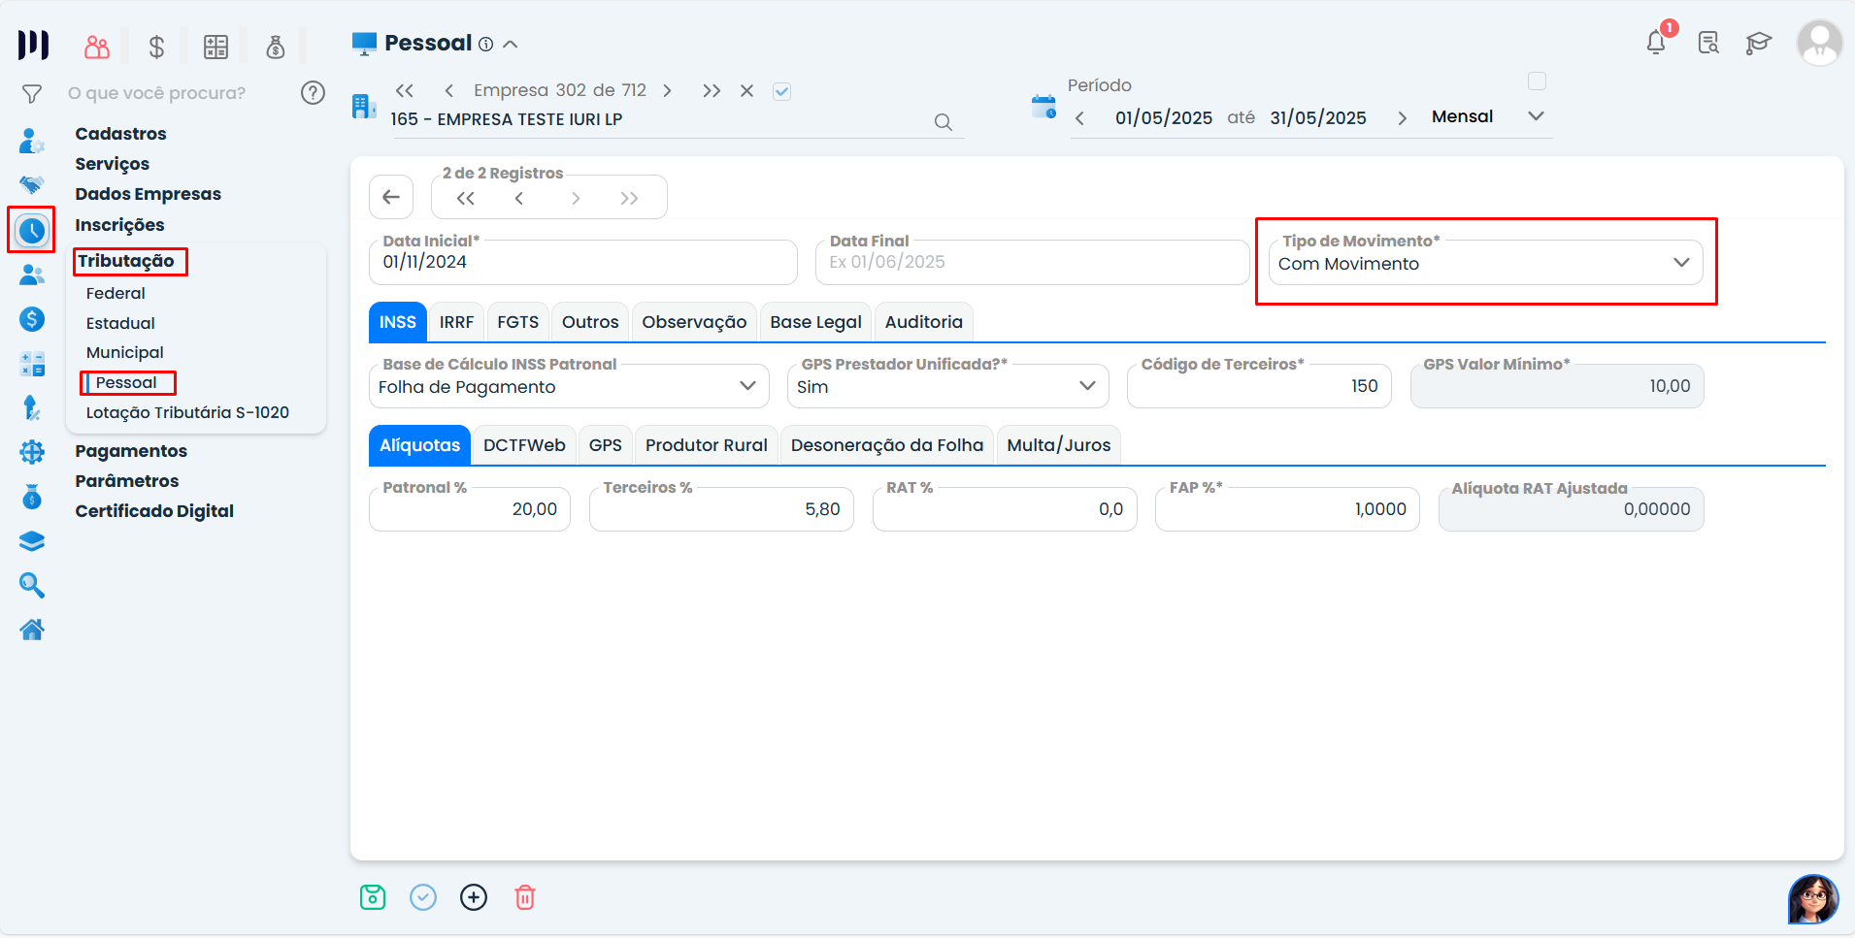Open the notifications bell
Viewport: 1855px width, 938px height.
pyautogui.click(x=1656, y=43)
